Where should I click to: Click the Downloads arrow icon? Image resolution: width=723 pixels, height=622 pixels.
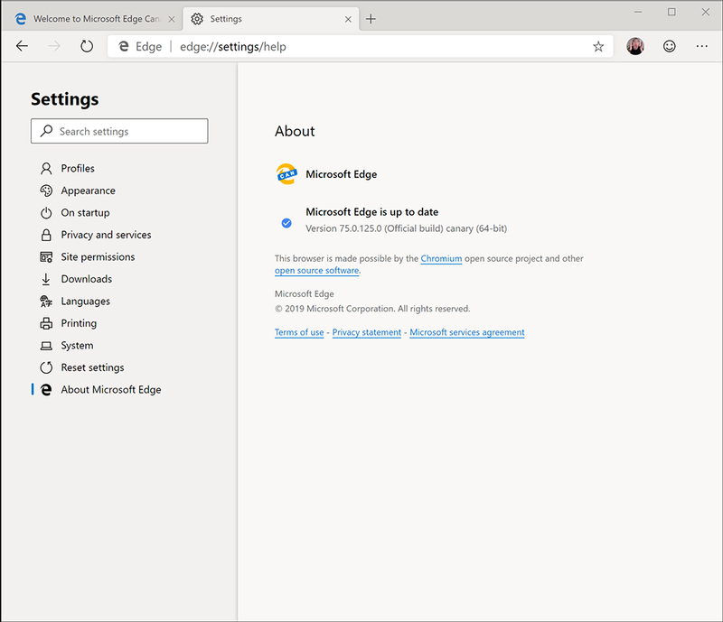coord(44,278)
